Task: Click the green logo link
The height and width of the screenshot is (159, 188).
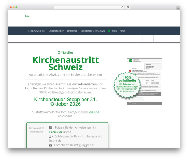Action: tap(27, 16)
